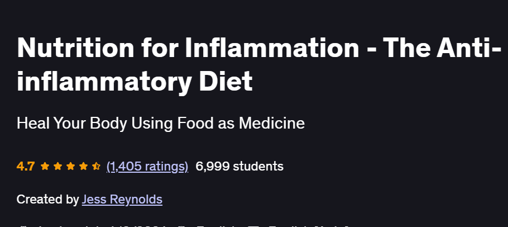This screenshot has height=227, width=508.
Task: Click the second orange rating star
Action: 57,167
